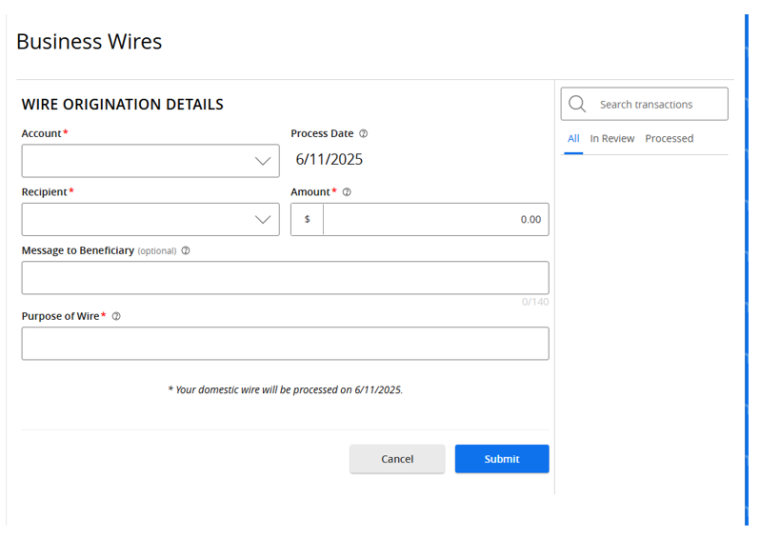Click the Amount help question-mark icon
Viewport: 760px width, 536px height.
pyautogui.click(x=347, y=192)
